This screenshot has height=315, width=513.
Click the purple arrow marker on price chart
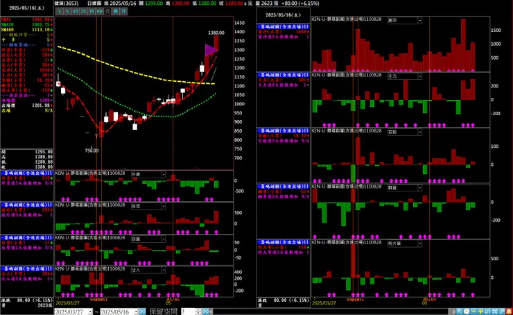(x=211, y=50)
